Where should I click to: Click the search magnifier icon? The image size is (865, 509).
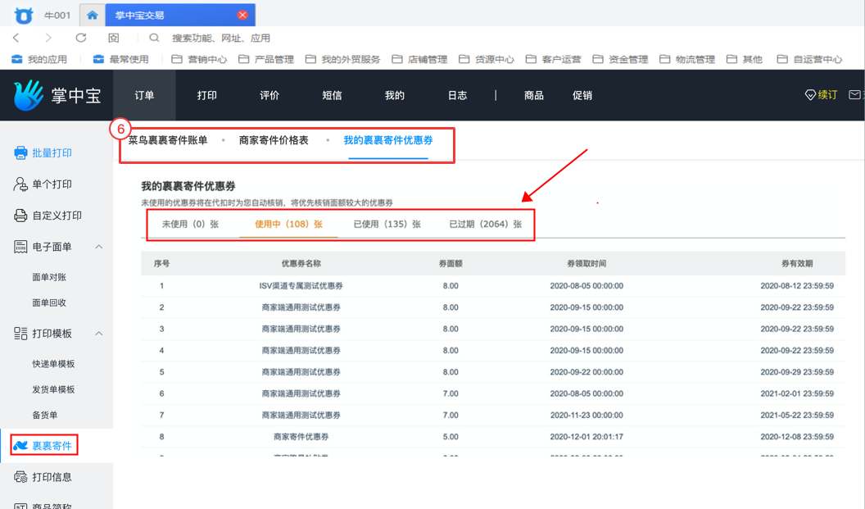tap(154, 38)
